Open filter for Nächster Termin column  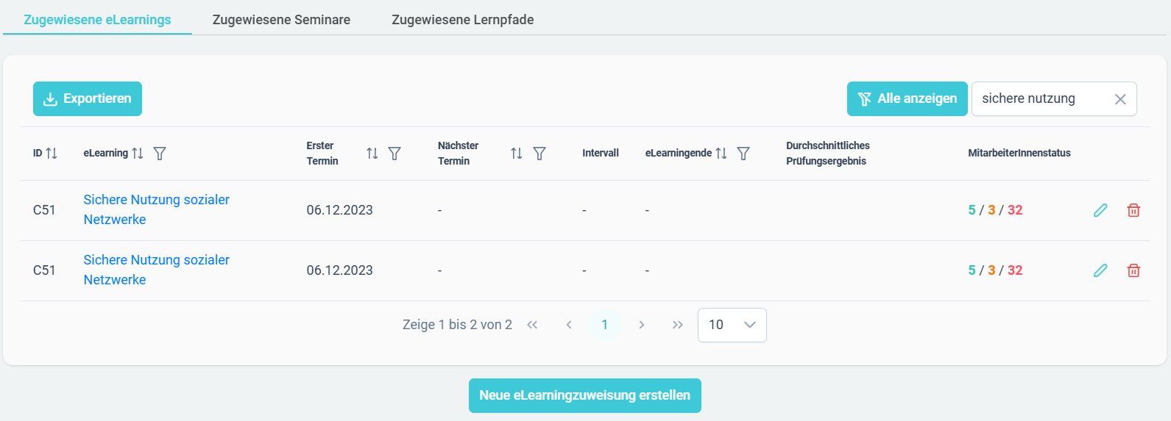[x=539, y=153]
